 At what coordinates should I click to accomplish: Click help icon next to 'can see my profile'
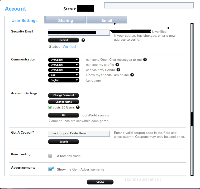pos(117,65)
